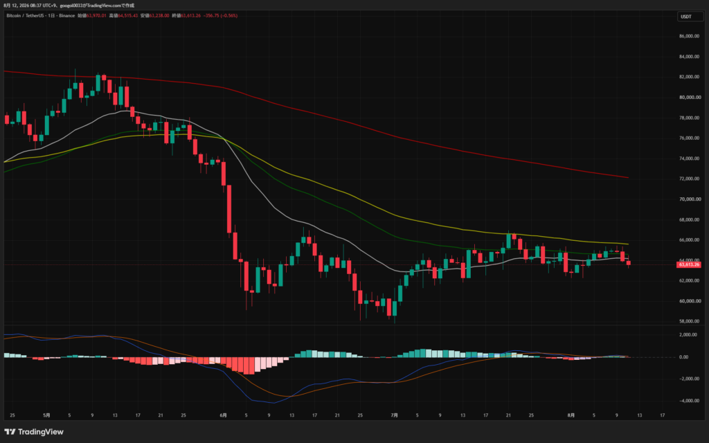This screenshot has height=443, width=709.
Task: Click the 8月 date axis label
Action: (571, 415)
